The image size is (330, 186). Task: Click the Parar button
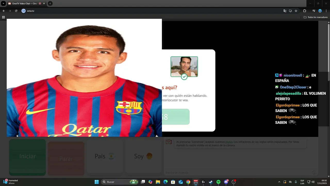click(66, 159)
